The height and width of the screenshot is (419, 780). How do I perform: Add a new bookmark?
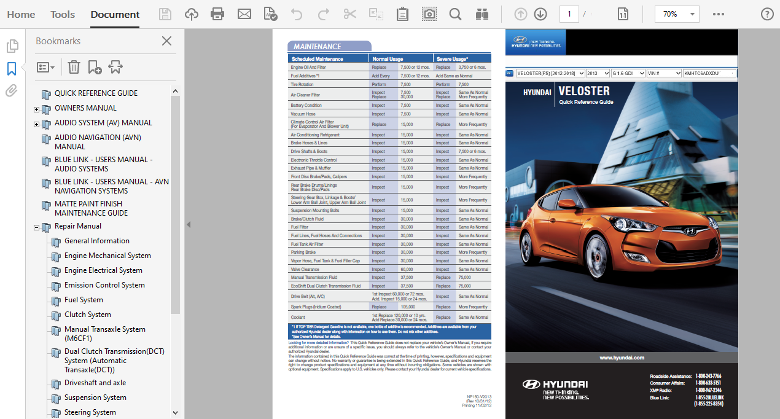(94, 67)
